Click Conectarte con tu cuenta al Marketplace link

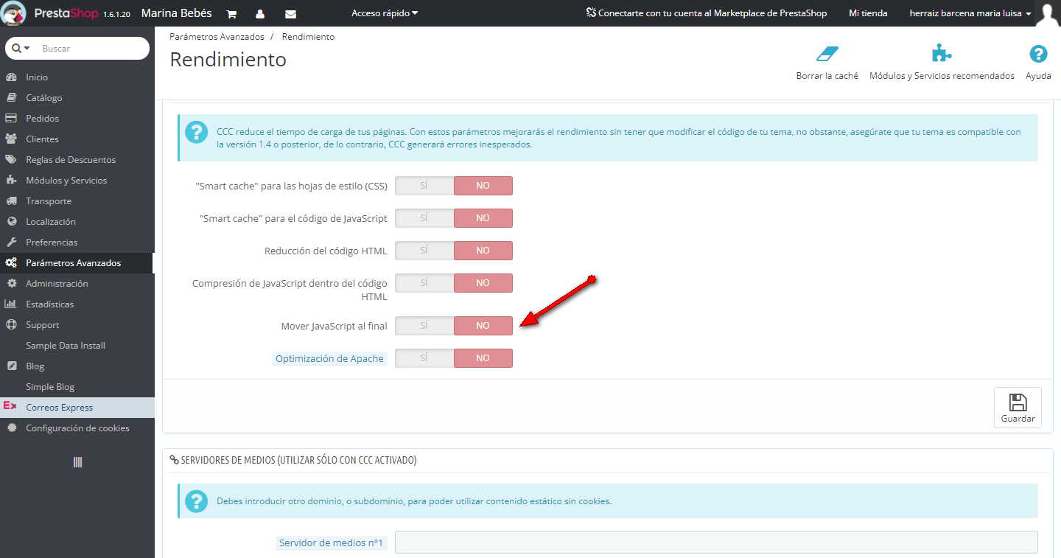[x=706, y=13]
